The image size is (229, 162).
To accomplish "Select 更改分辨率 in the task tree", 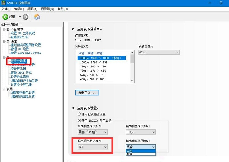I will click(19, 61).
